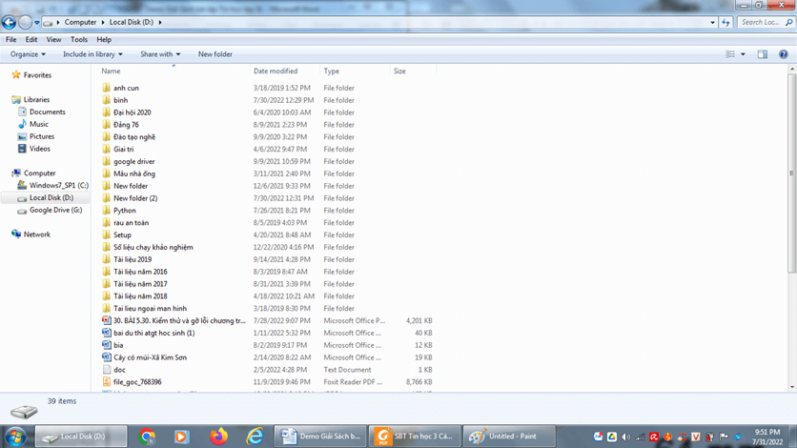This screenshot has width=797, height=448.
Task: Select the file_goc_768396 PDF file
Action: tap(136, 382)
